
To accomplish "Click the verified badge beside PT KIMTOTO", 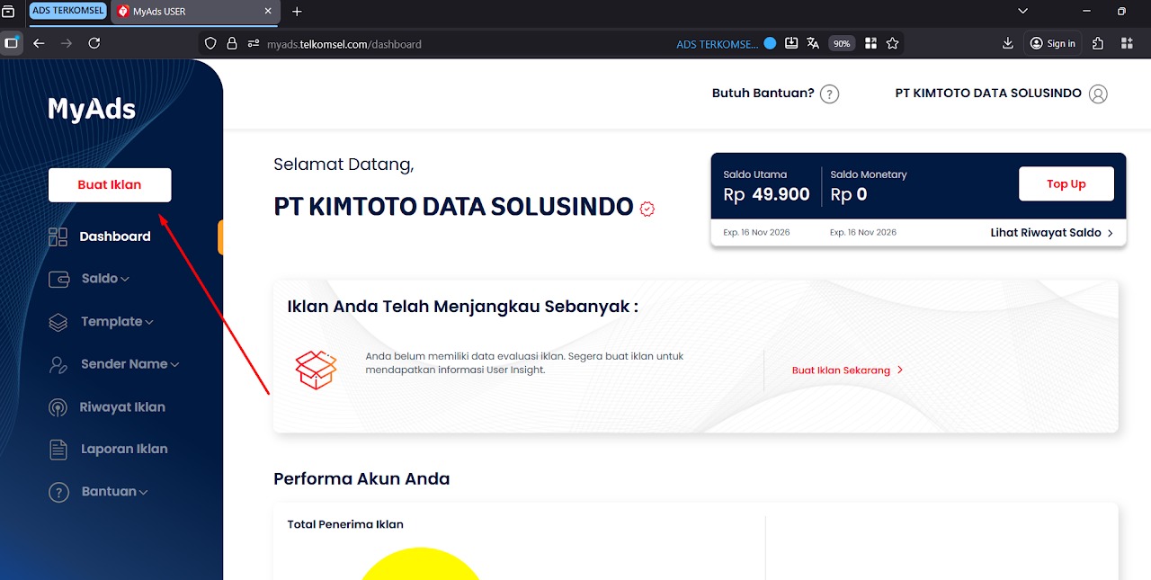I will pyautogui.click(x=647, y=208).
